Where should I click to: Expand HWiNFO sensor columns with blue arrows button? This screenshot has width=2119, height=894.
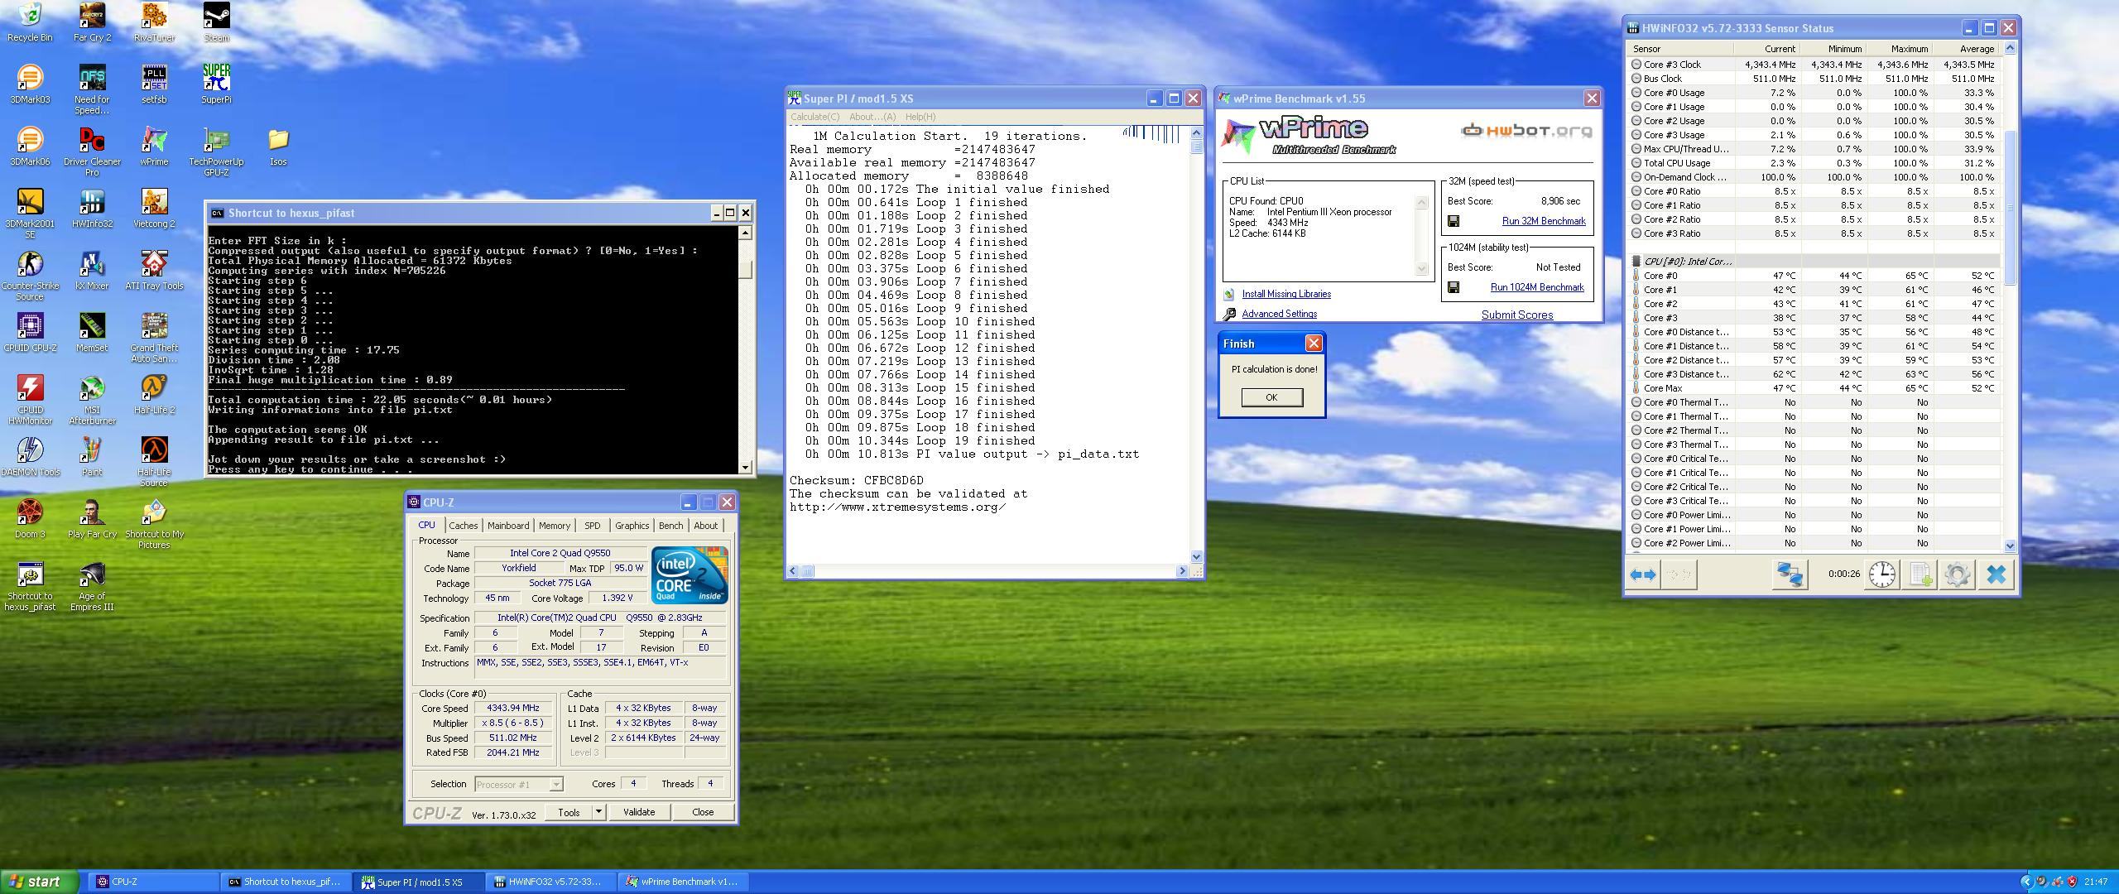1642,574
